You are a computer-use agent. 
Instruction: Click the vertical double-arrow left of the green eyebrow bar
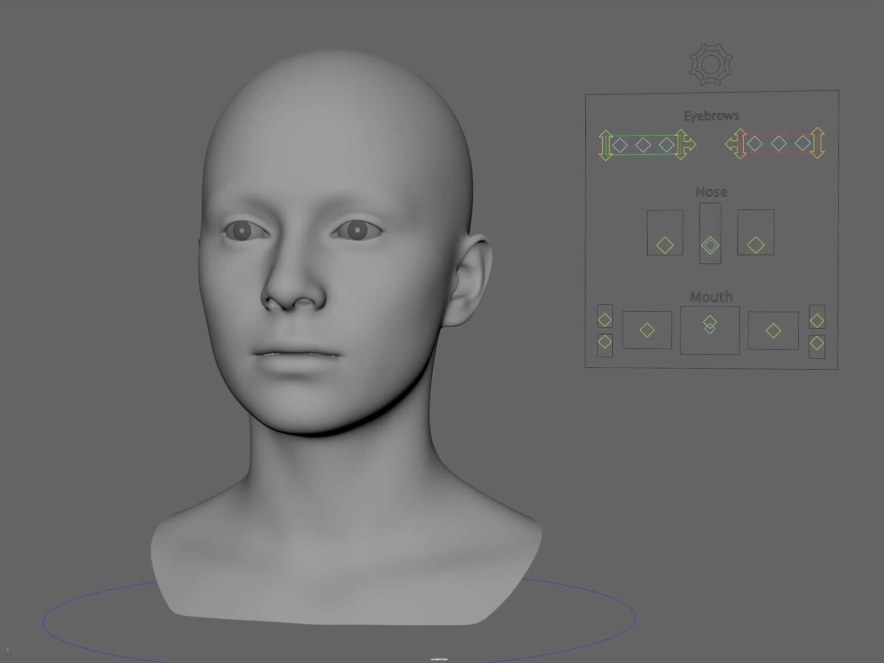click(605, 145)
